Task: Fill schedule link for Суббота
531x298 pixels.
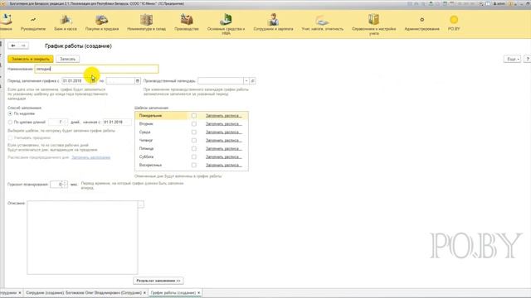Action: [x=224, y=156]
